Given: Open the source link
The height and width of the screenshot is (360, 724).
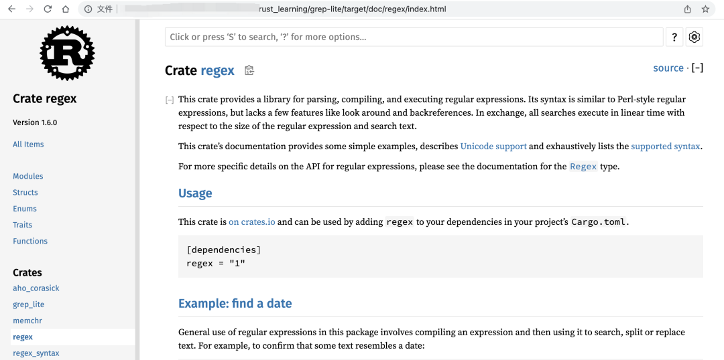Looking at the screenshot, I should pyautogui.click(x=668, y=68).
